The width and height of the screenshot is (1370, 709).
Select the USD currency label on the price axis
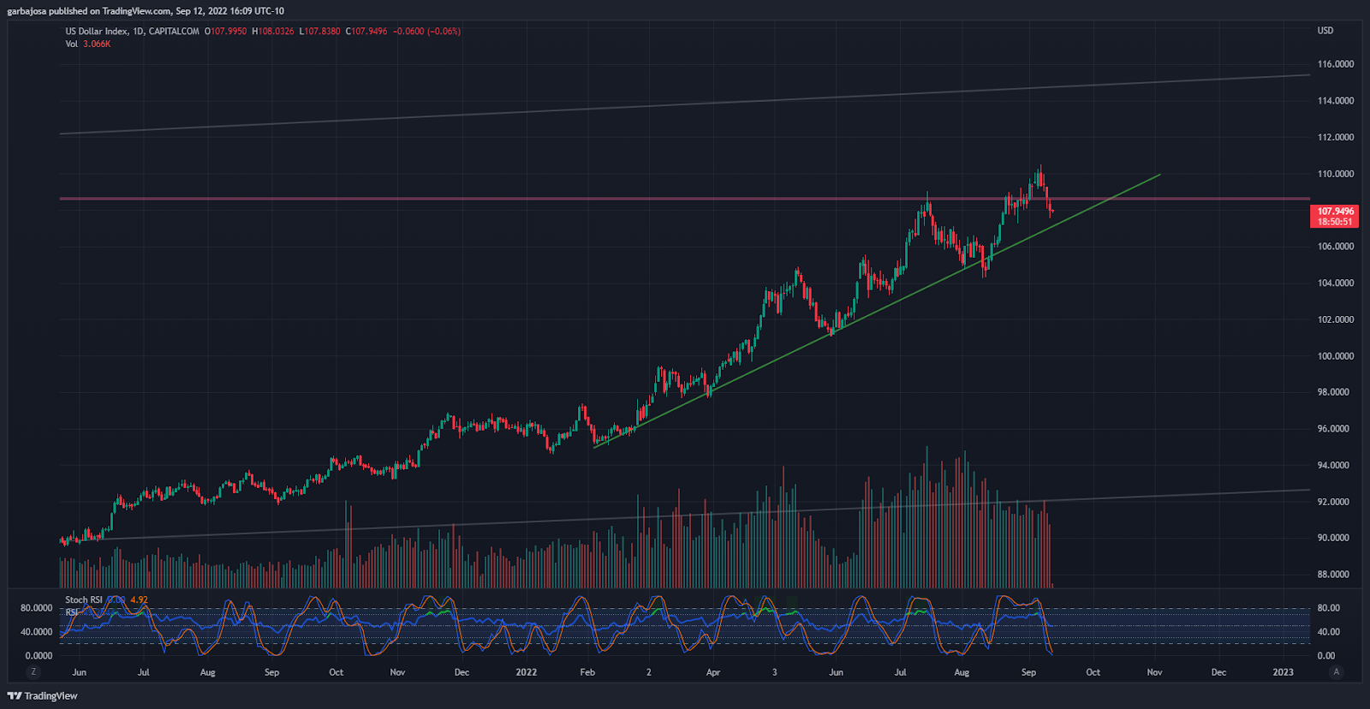[1325, 31]
